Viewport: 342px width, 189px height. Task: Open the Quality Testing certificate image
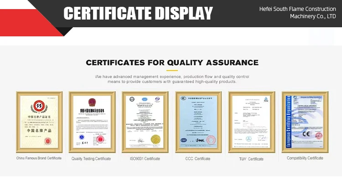92,122
